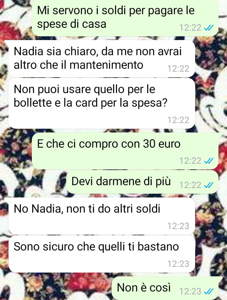Image resolution: width=227 pixels, height=300 pixels.
Task: Tap the 'Non puoi usare quello per le bollette' message
Action: point(102,103)
